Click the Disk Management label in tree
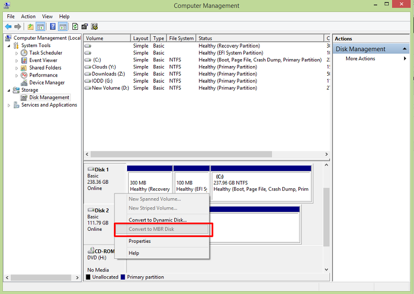The image size is (414, 294). (49, 98)
